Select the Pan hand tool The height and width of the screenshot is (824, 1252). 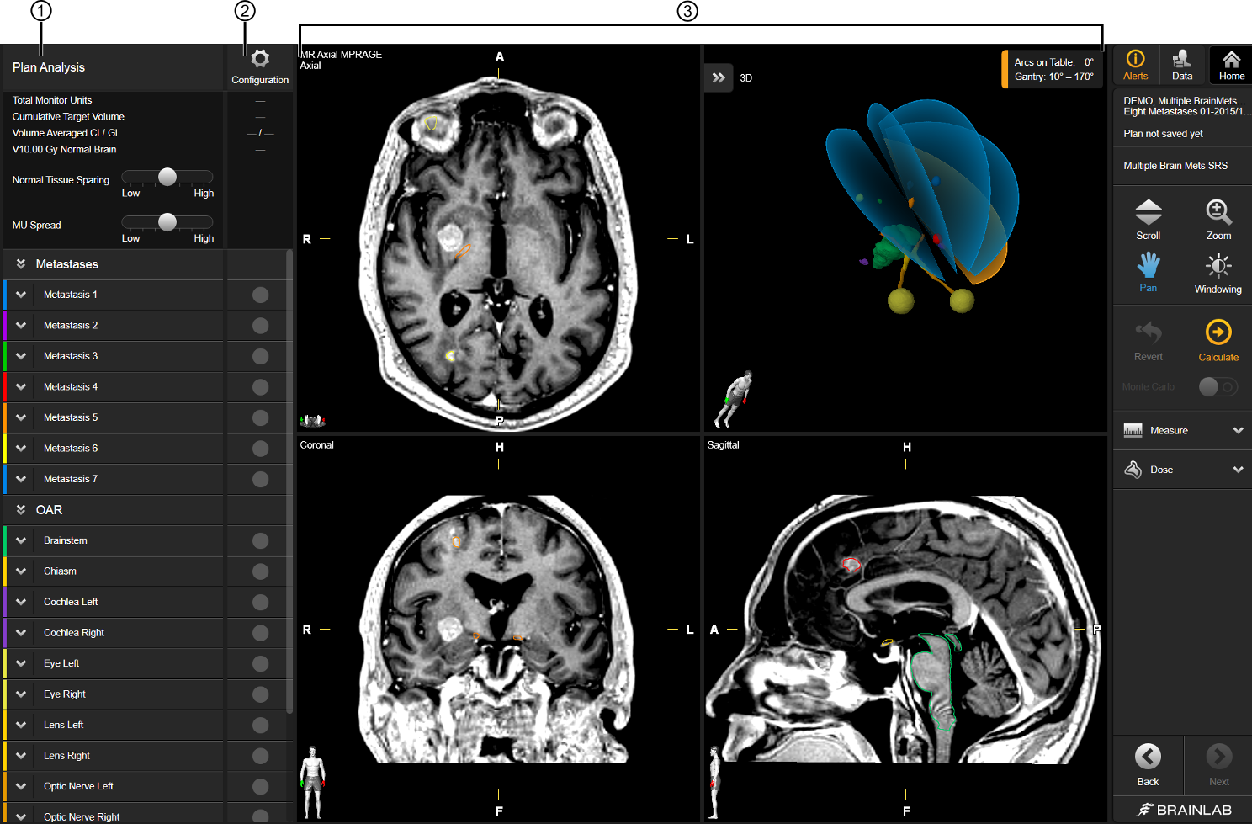(x=1148, y=272)
